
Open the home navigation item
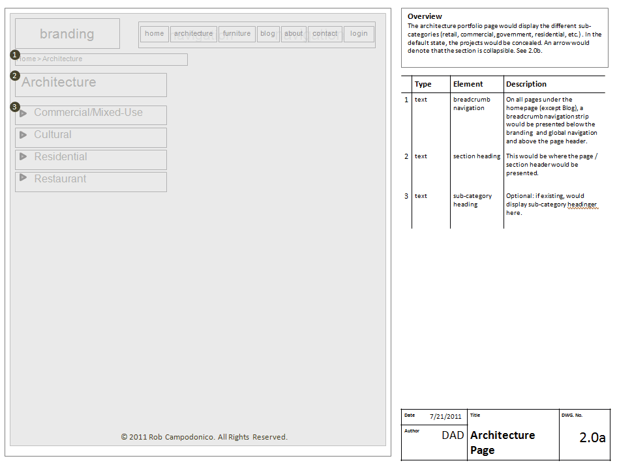click(154, 34)
